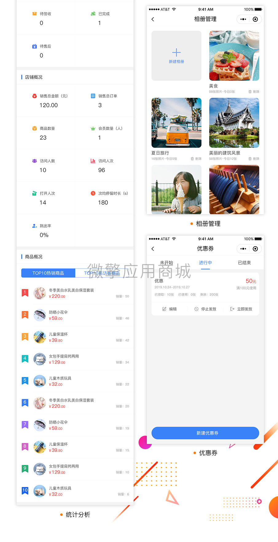Screen dimensions: 278x542
Task: Open the blue thread spools album thumbnail
Action: 234,190
